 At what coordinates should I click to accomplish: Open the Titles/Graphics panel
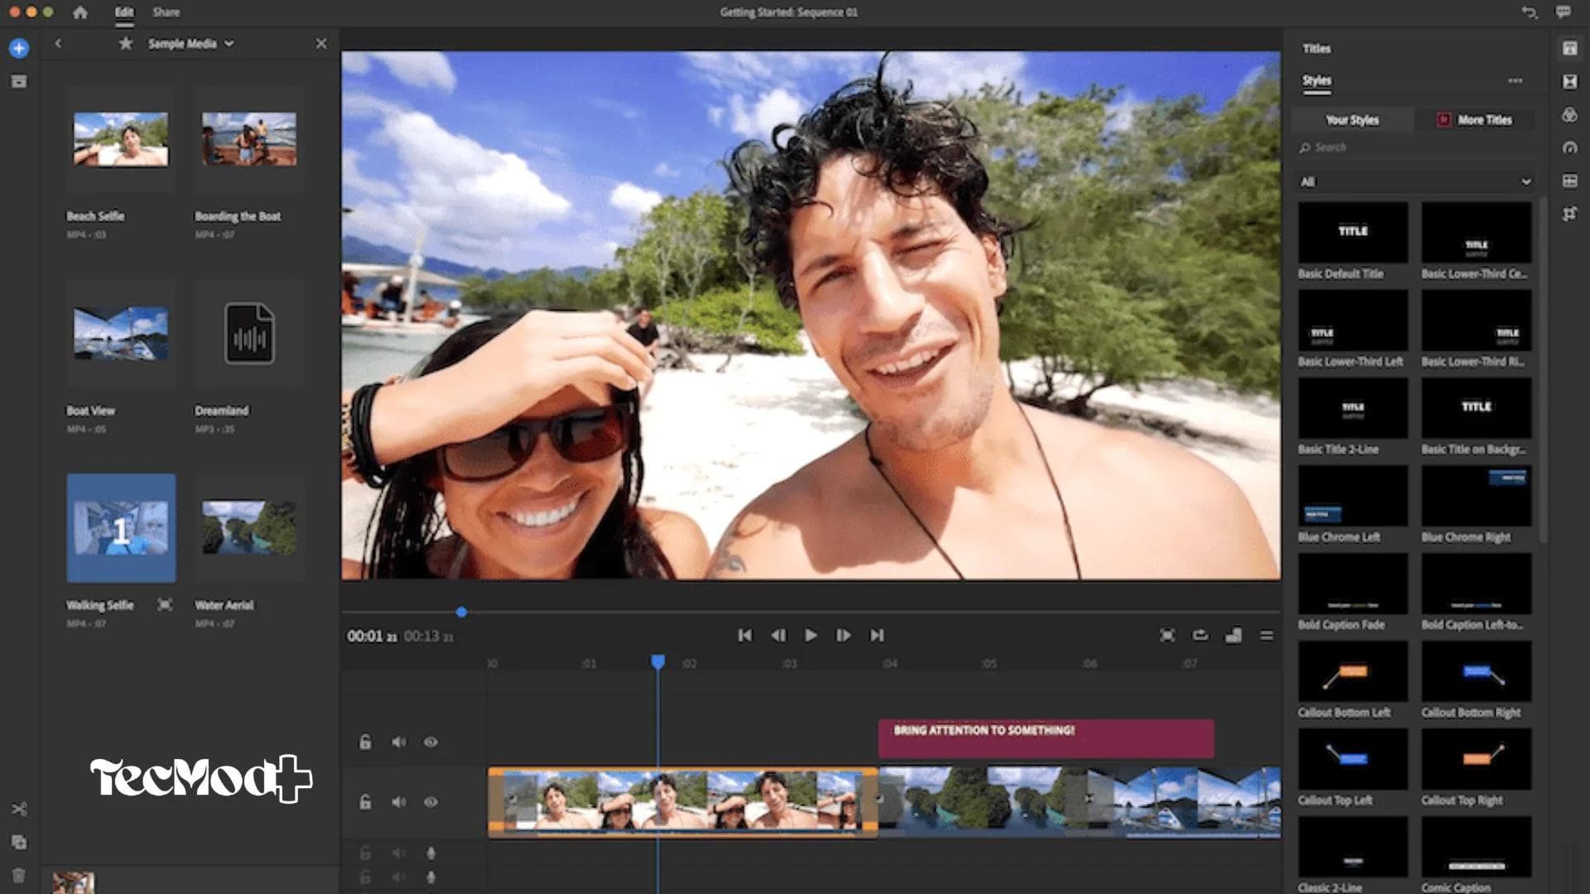[x=1570, y=50]
